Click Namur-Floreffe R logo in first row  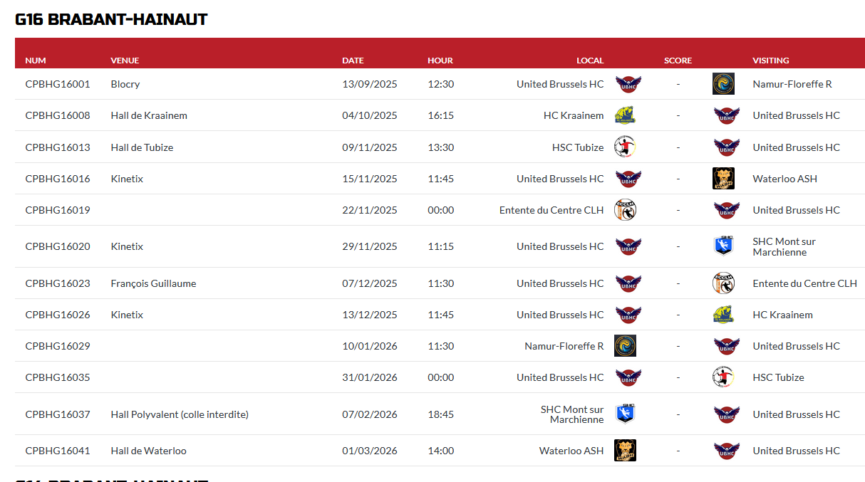723,84
